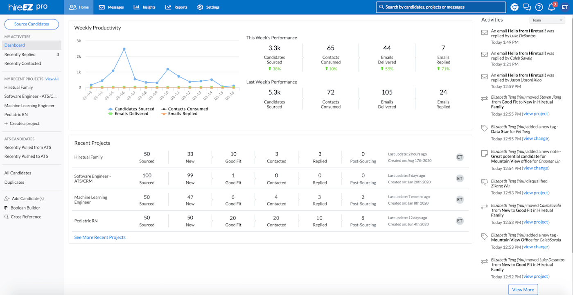Open Recently Pulled from ATS
This screenshot has width=573, height=295.
point(28,147)
